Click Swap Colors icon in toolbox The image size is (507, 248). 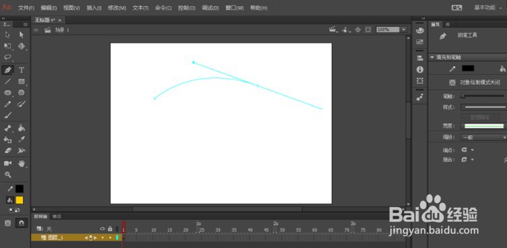[x=17, y=210]
